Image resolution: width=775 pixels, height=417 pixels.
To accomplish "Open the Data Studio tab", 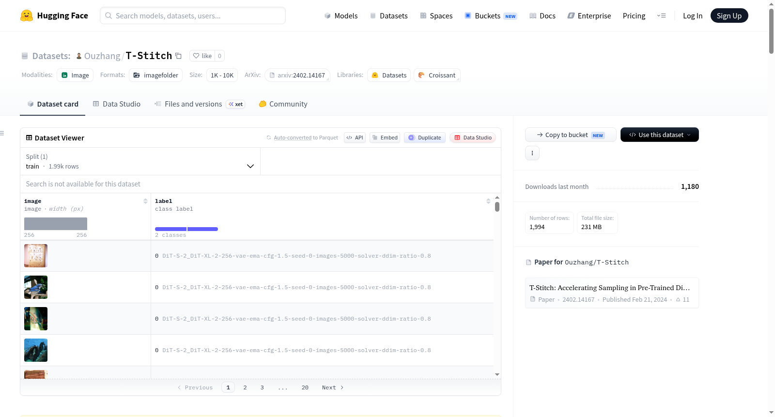I will pyautogui.click(x=117, y=104).
